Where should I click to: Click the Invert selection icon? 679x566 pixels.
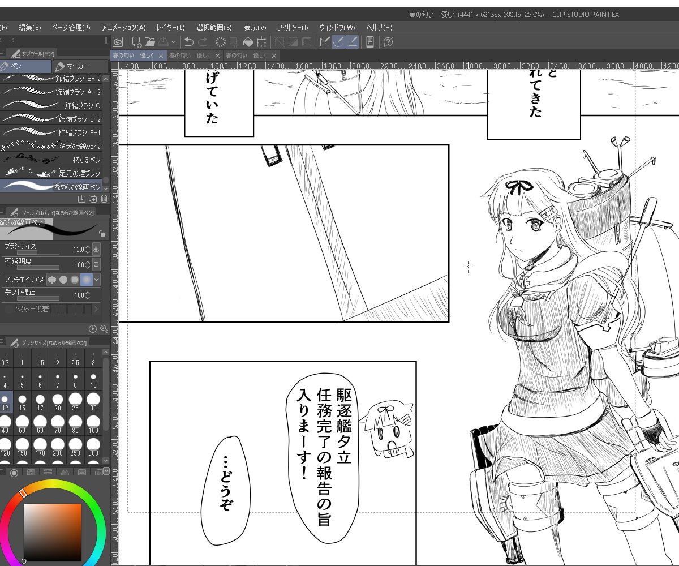(293, 41)
